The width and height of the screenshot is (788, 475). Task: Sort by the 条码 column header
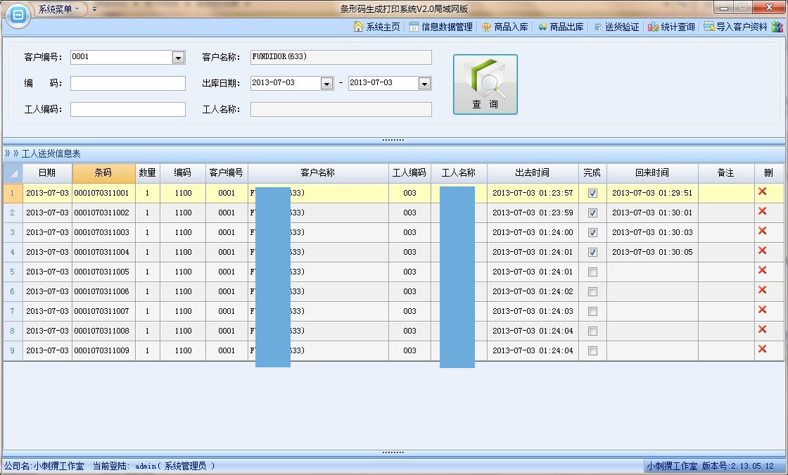103,173
